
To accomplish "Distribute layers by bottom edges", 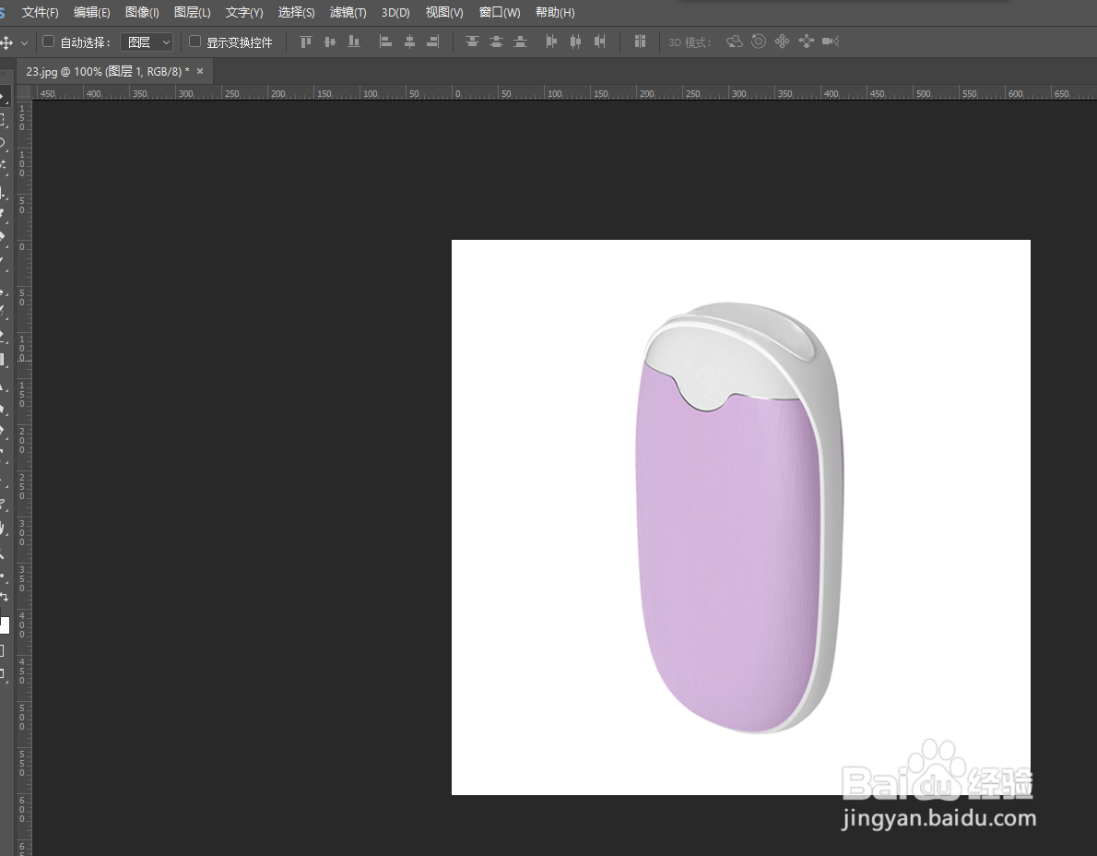I will [520, 42].
